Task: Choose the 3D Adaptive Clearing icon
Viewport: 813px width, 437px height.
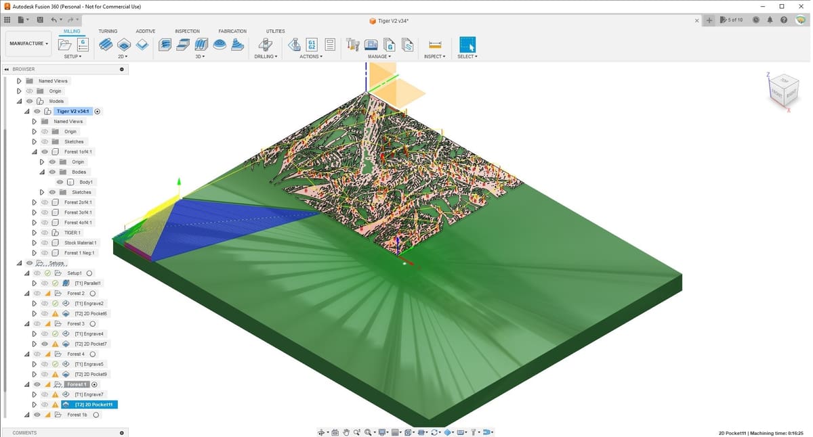Action: pyautogui.click(x=165, y=45)
